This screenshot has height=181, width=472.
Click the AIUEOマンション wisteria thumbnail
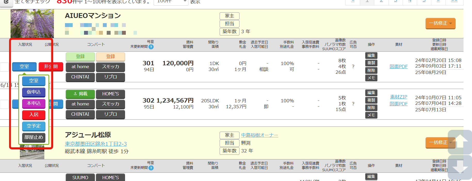pyautogui.click(x=32, y=24)
